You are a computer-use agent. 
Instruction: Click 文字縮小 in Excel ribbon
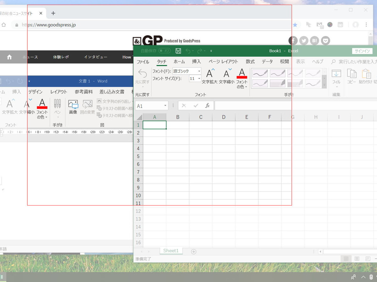point(227,76)
